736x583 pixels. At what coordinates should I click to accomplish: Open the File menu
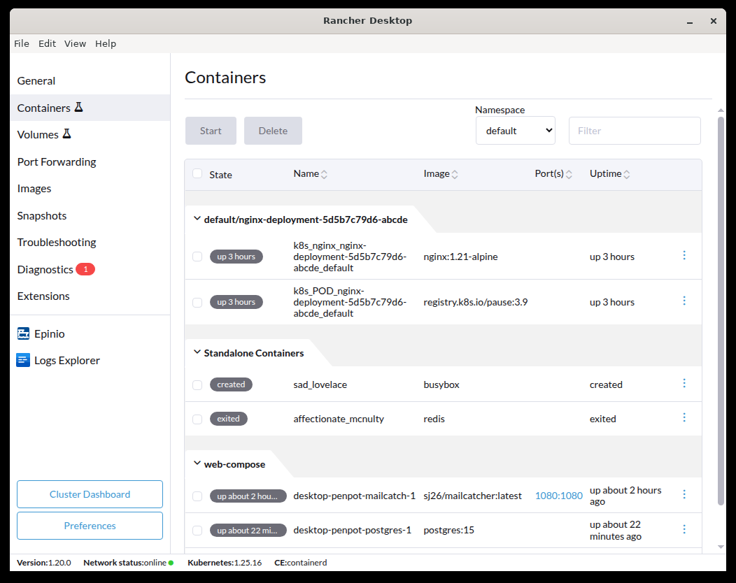tap(22, 43)
